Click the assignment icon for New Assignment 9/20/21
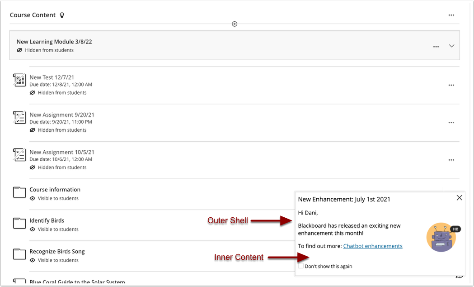The height and width of the screenshot is (287, 474). [19, 117]
